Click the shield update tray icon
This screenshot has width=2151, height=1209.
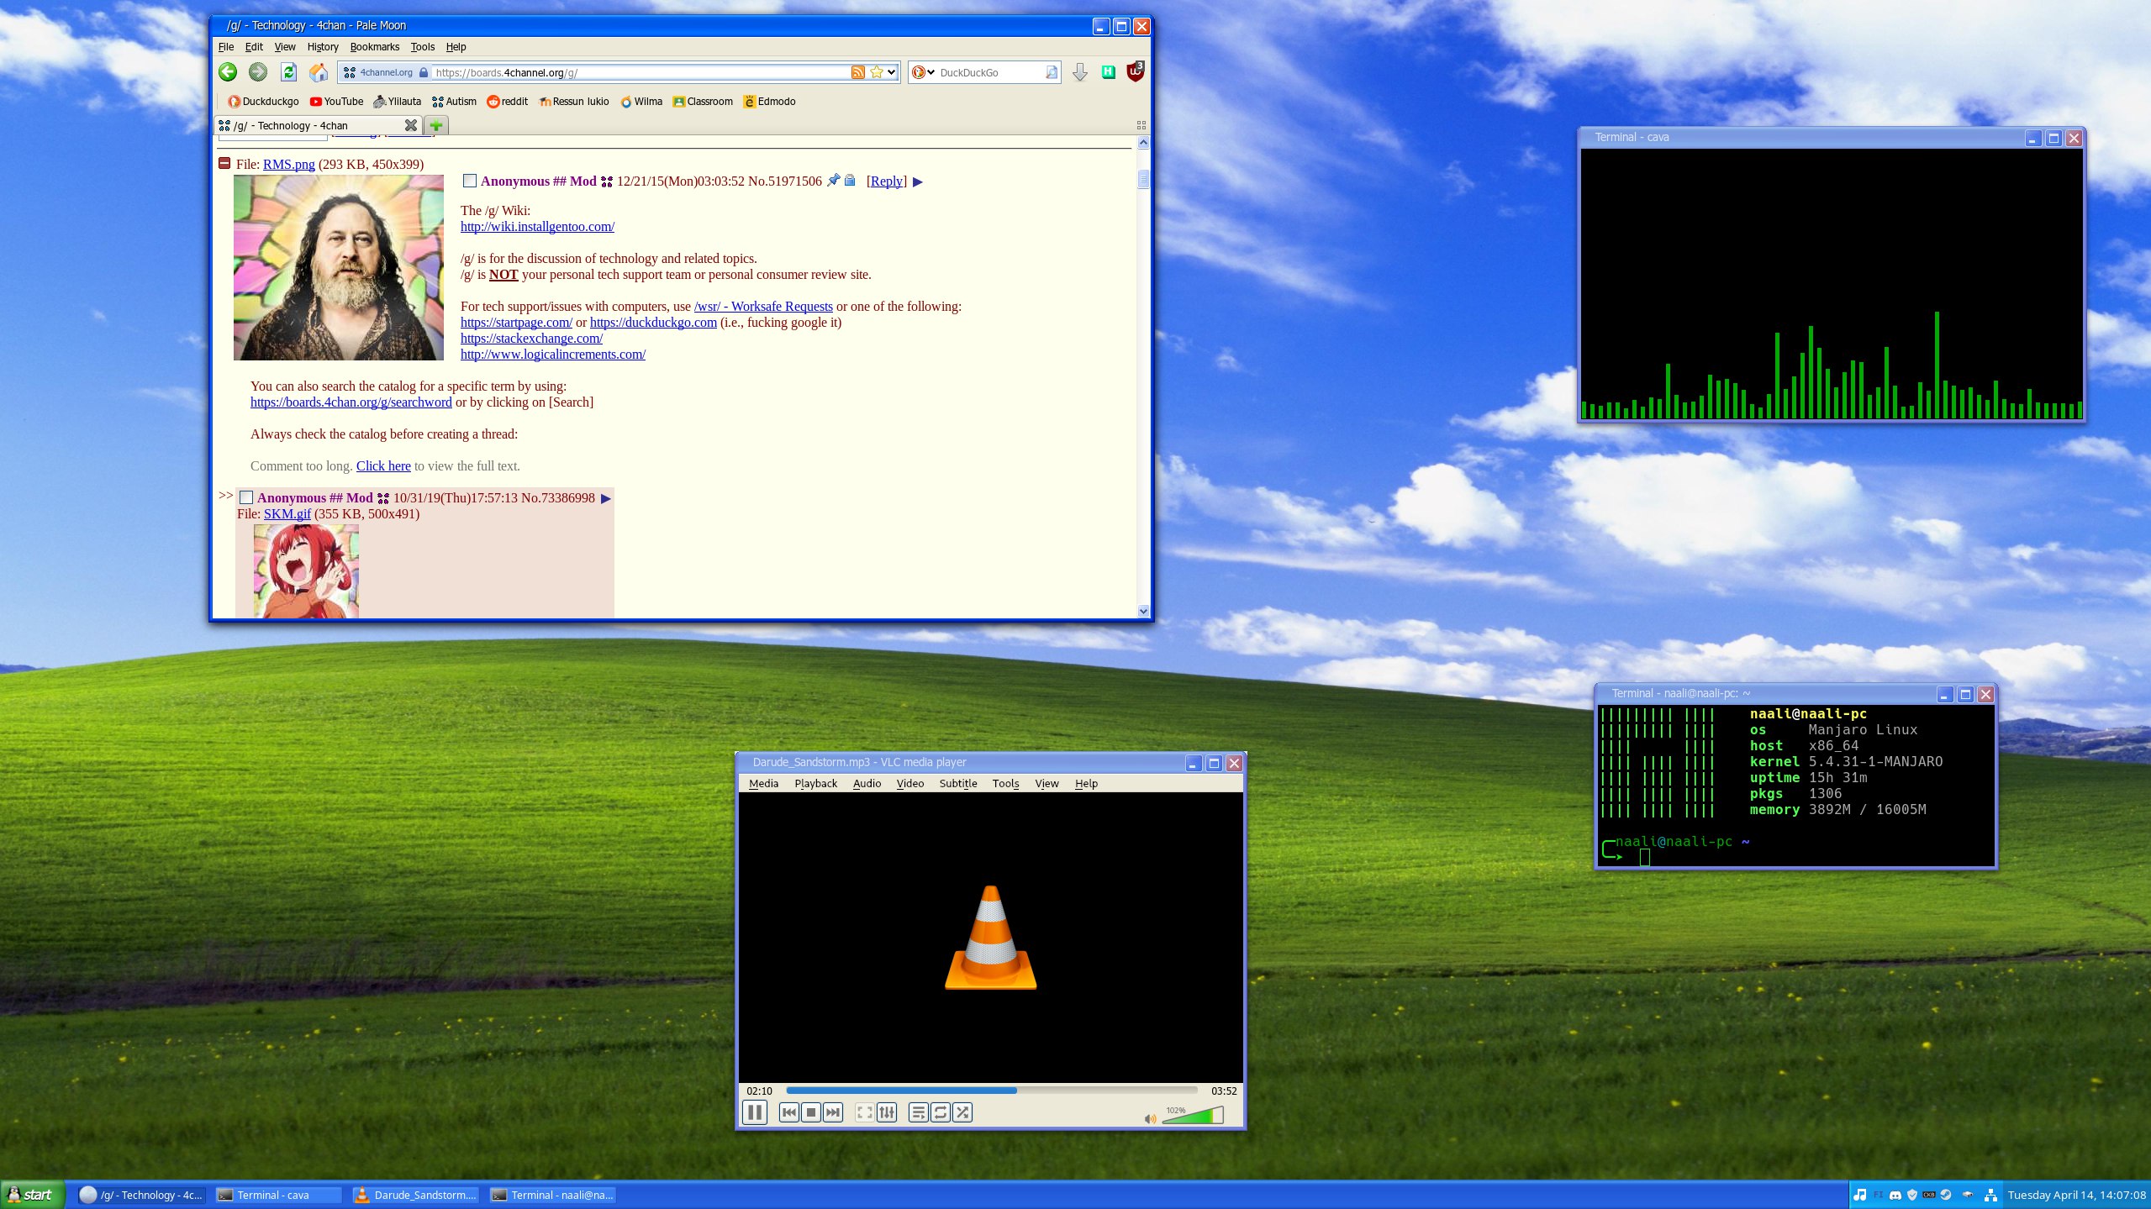pyautogui.click(x=1912, y=1195)
